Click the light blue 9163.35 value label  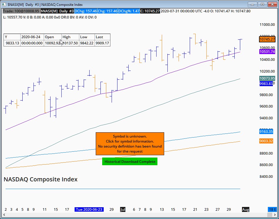click(x=266, y=132)
